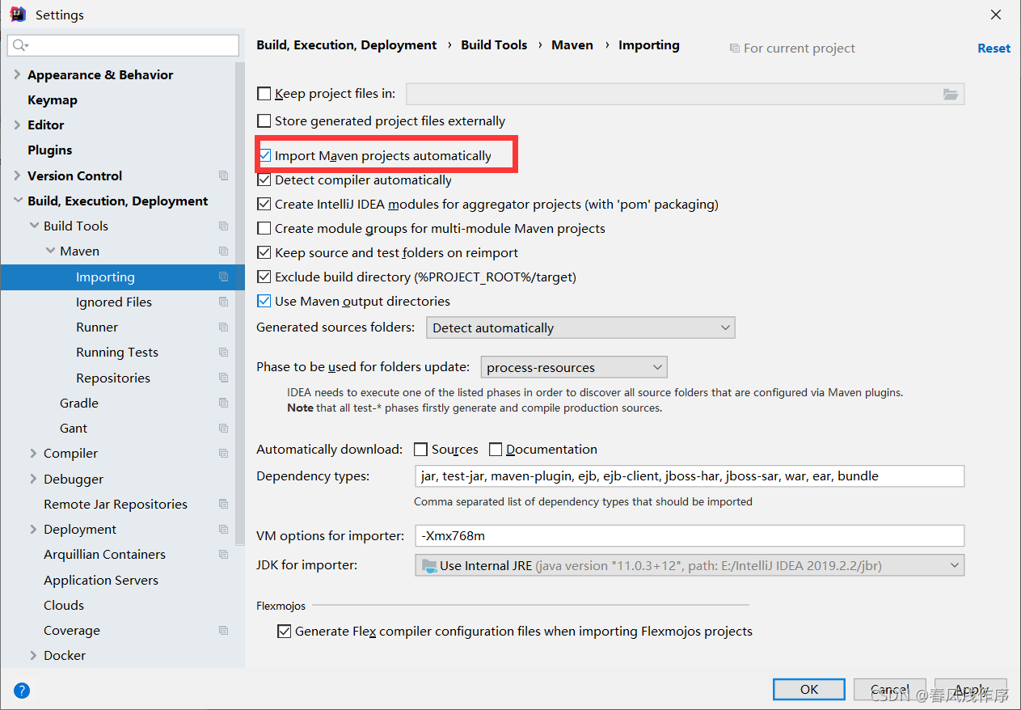Expand Version Control section arrow

(17, 175)
